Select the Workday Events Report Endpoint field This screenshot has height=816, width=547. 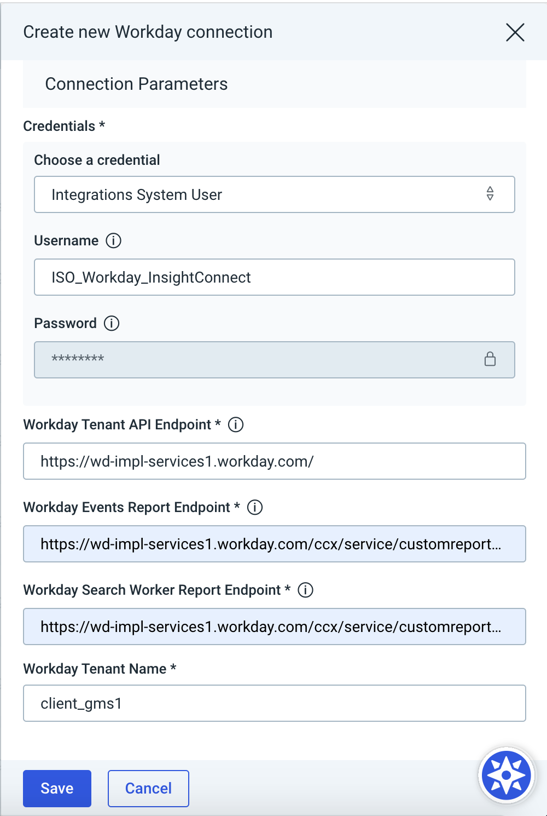[x=273, y=544]
